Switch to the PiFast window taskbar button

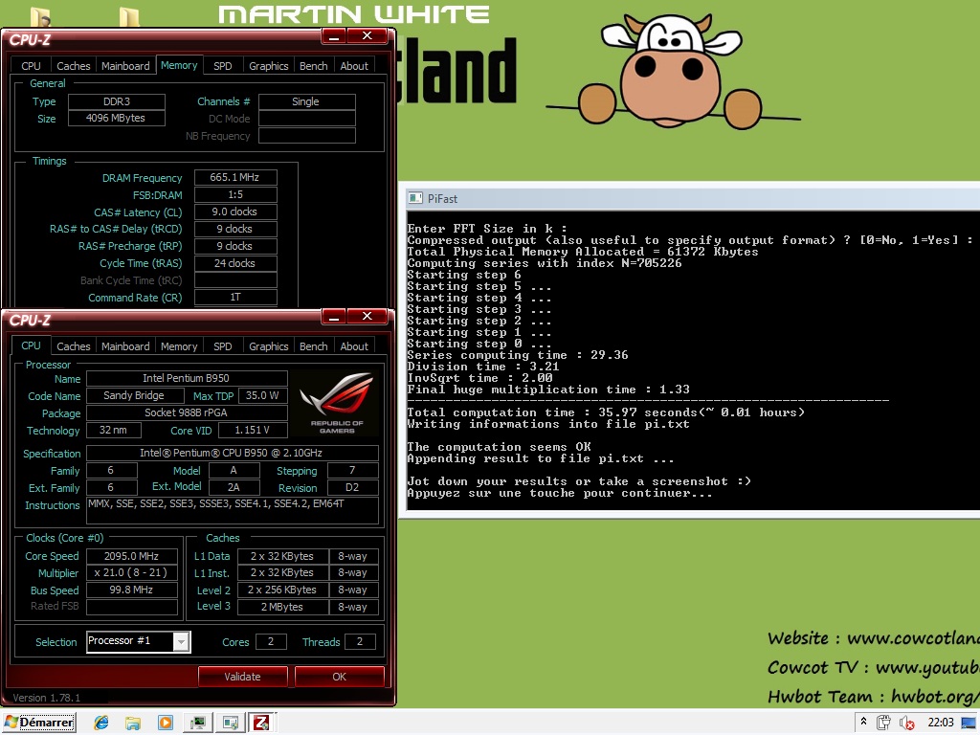[230, 724]
